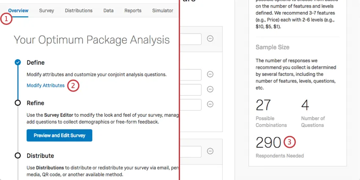Screen dimensions: 360x180
Task: Click the first input of the three-row group
Action: tap(191, 75)
